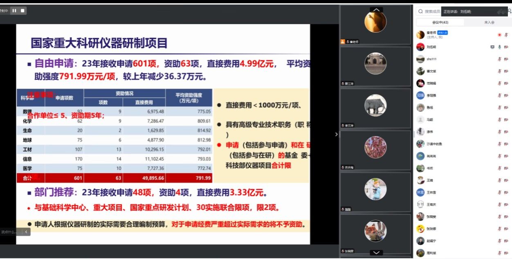
Task: Collapse the video strip using side arrow
Action: (337, 134)
